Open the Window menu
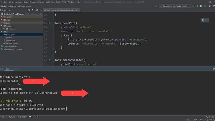Screen dimensions: 215x121 pos(71,2)
